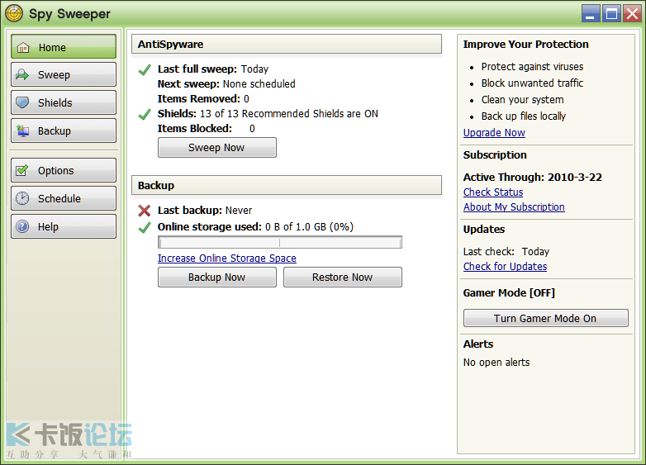This screenshot has height=465, width=646.
Task: Click green checkmark beside Online storage used
Action: 145,227
